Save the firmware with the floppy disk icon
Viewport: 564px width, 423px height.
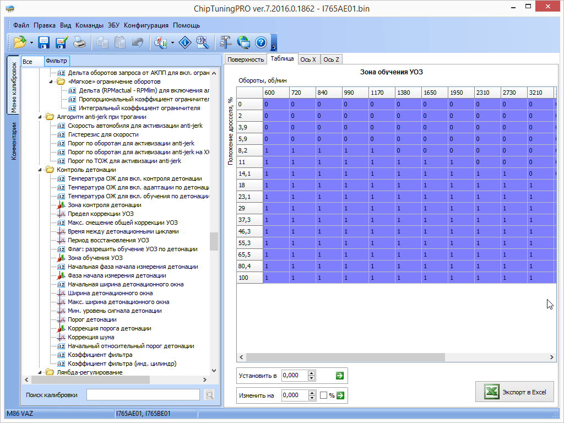(44, 42)
